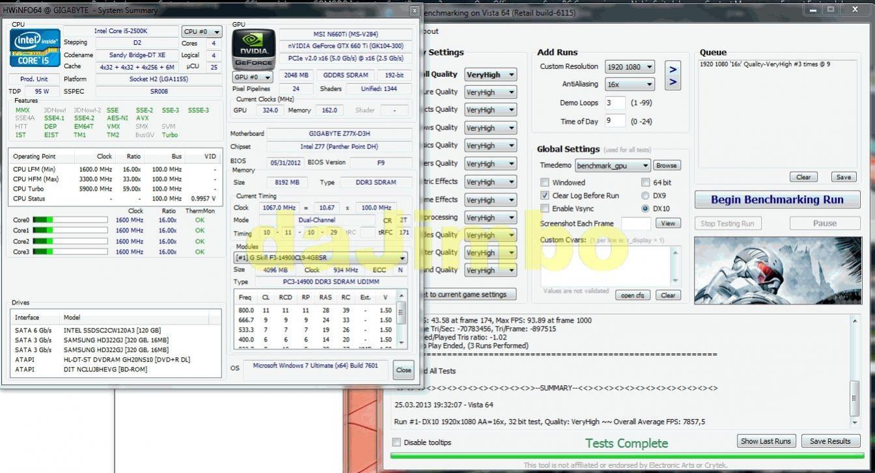Click the GIGABYTE Z77X-D3H motherboard field
Screen dimensions: 875x473
point(339,134)
